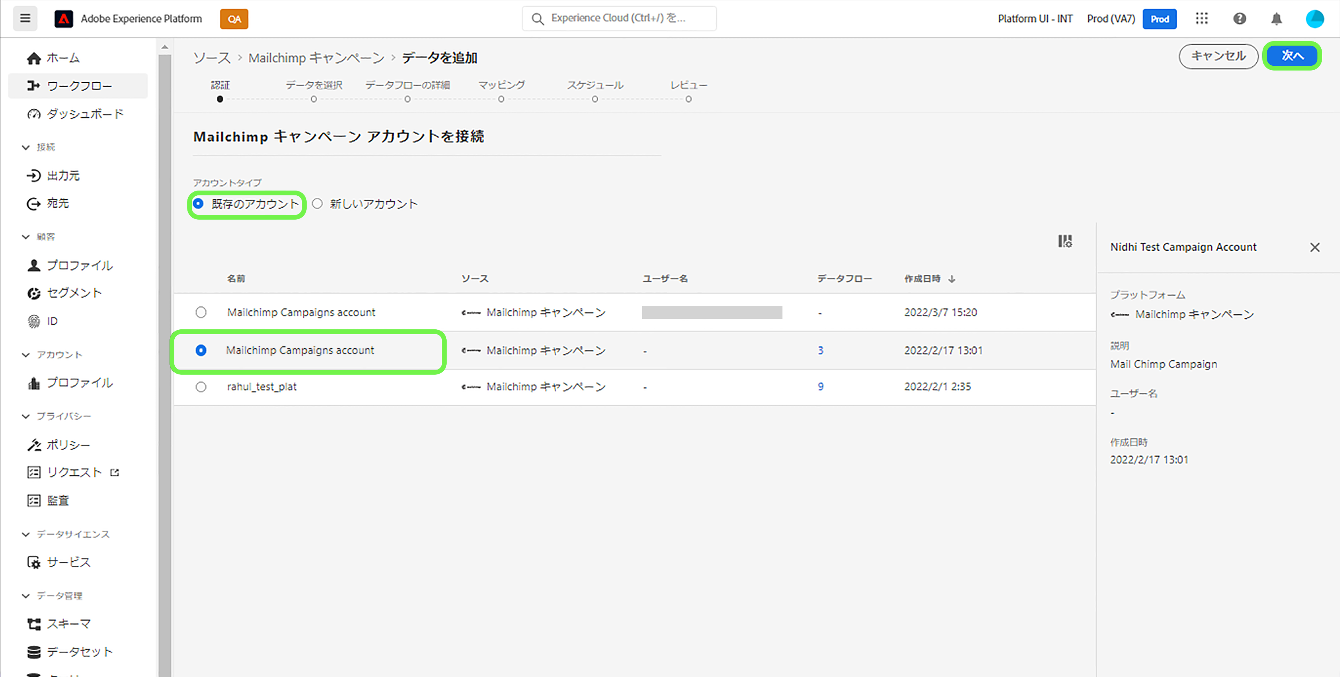The image size is (1340, 677).
Task: Select the rahul_test_plat account radio
Action: [x=201, y=387]
